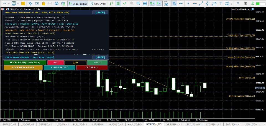Toggle chart auto-scroll to end
Viewport: 266px width, 126px height.
[152, 3]
